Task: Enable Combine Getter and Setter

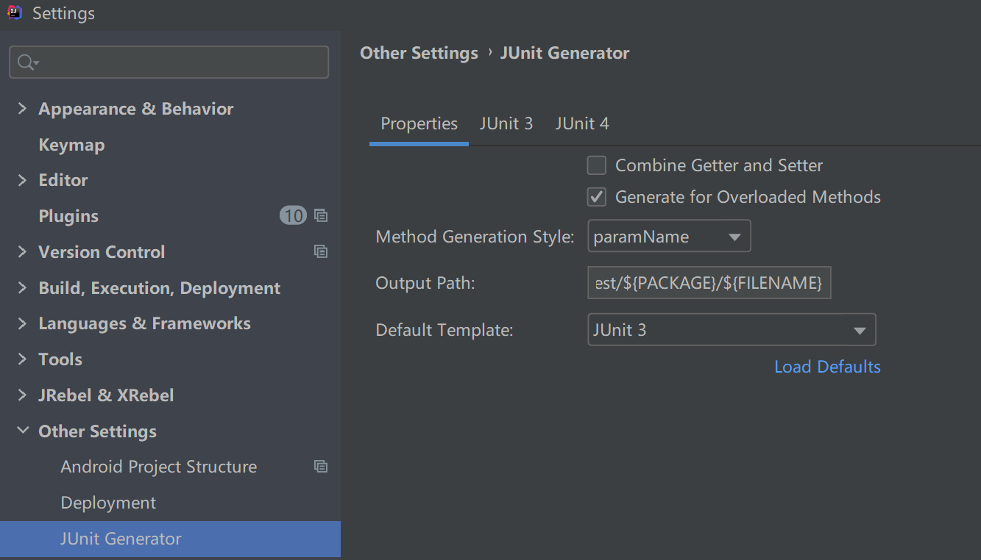Action: pyautogui.click(x=596, y=165)
